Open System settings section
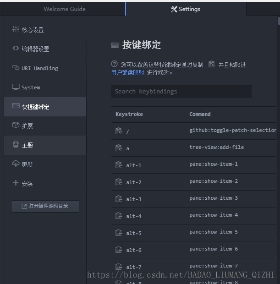Image resolution: width=280 pixels, height=284 pixels. coord(45,87)
